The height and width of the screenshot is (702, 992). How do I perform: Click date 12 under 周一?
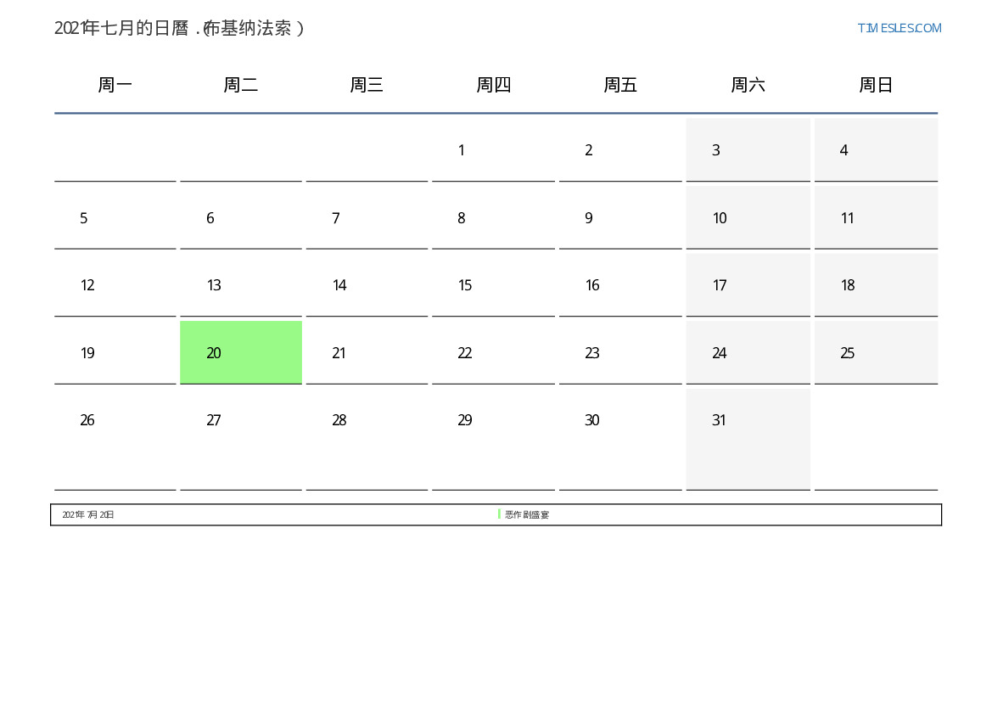(x=87, y=285)
